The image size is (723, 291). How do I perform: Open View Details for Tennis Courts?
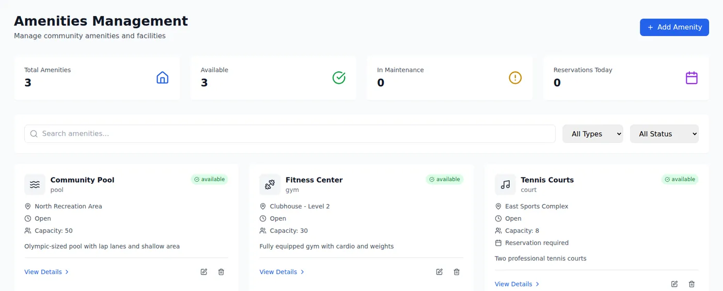tap(517, 284)
